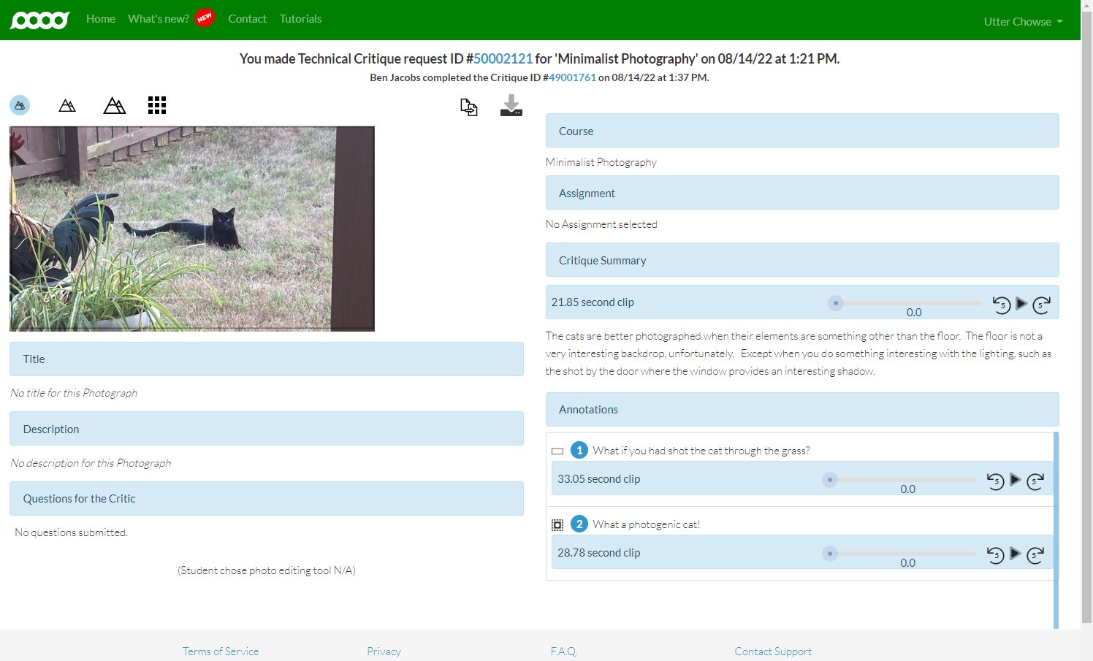The image size is (1093, 661).
Task: Play the 28.78 second annotation clip
Action: 1015,553
